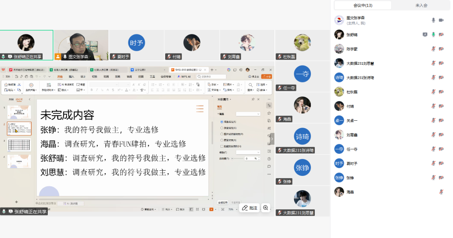Click the magnifier zoom icon beside 批注
The height and width of the screenshot is (238, 453).
(x=266, y=208)
